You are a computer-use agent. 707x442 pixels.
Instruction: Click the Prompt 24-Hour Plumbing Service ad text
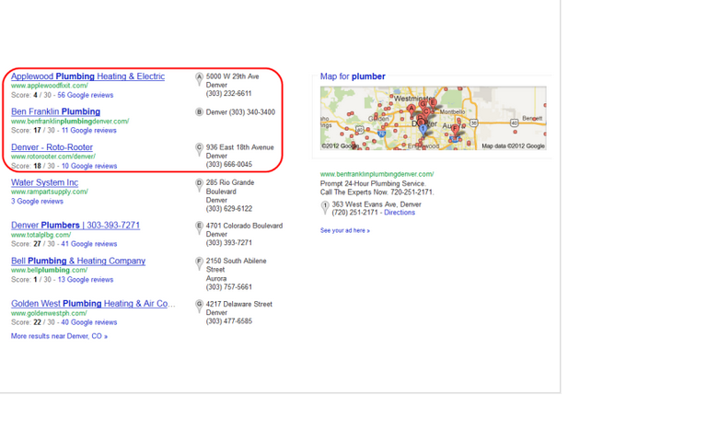(x=373, y=183)
